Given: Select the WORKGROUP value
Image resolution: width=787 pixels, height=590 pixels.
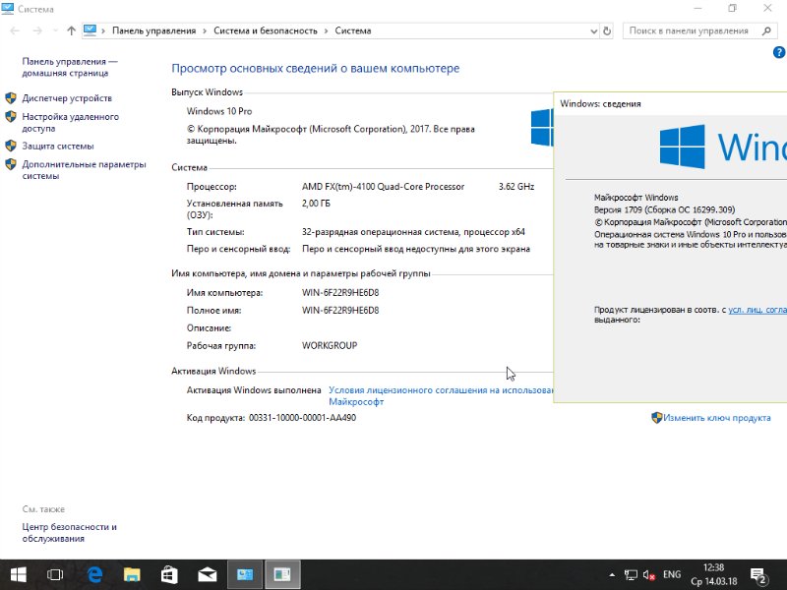Looking at the screenshot, I should pyautogui.click(x=330, y=346).
